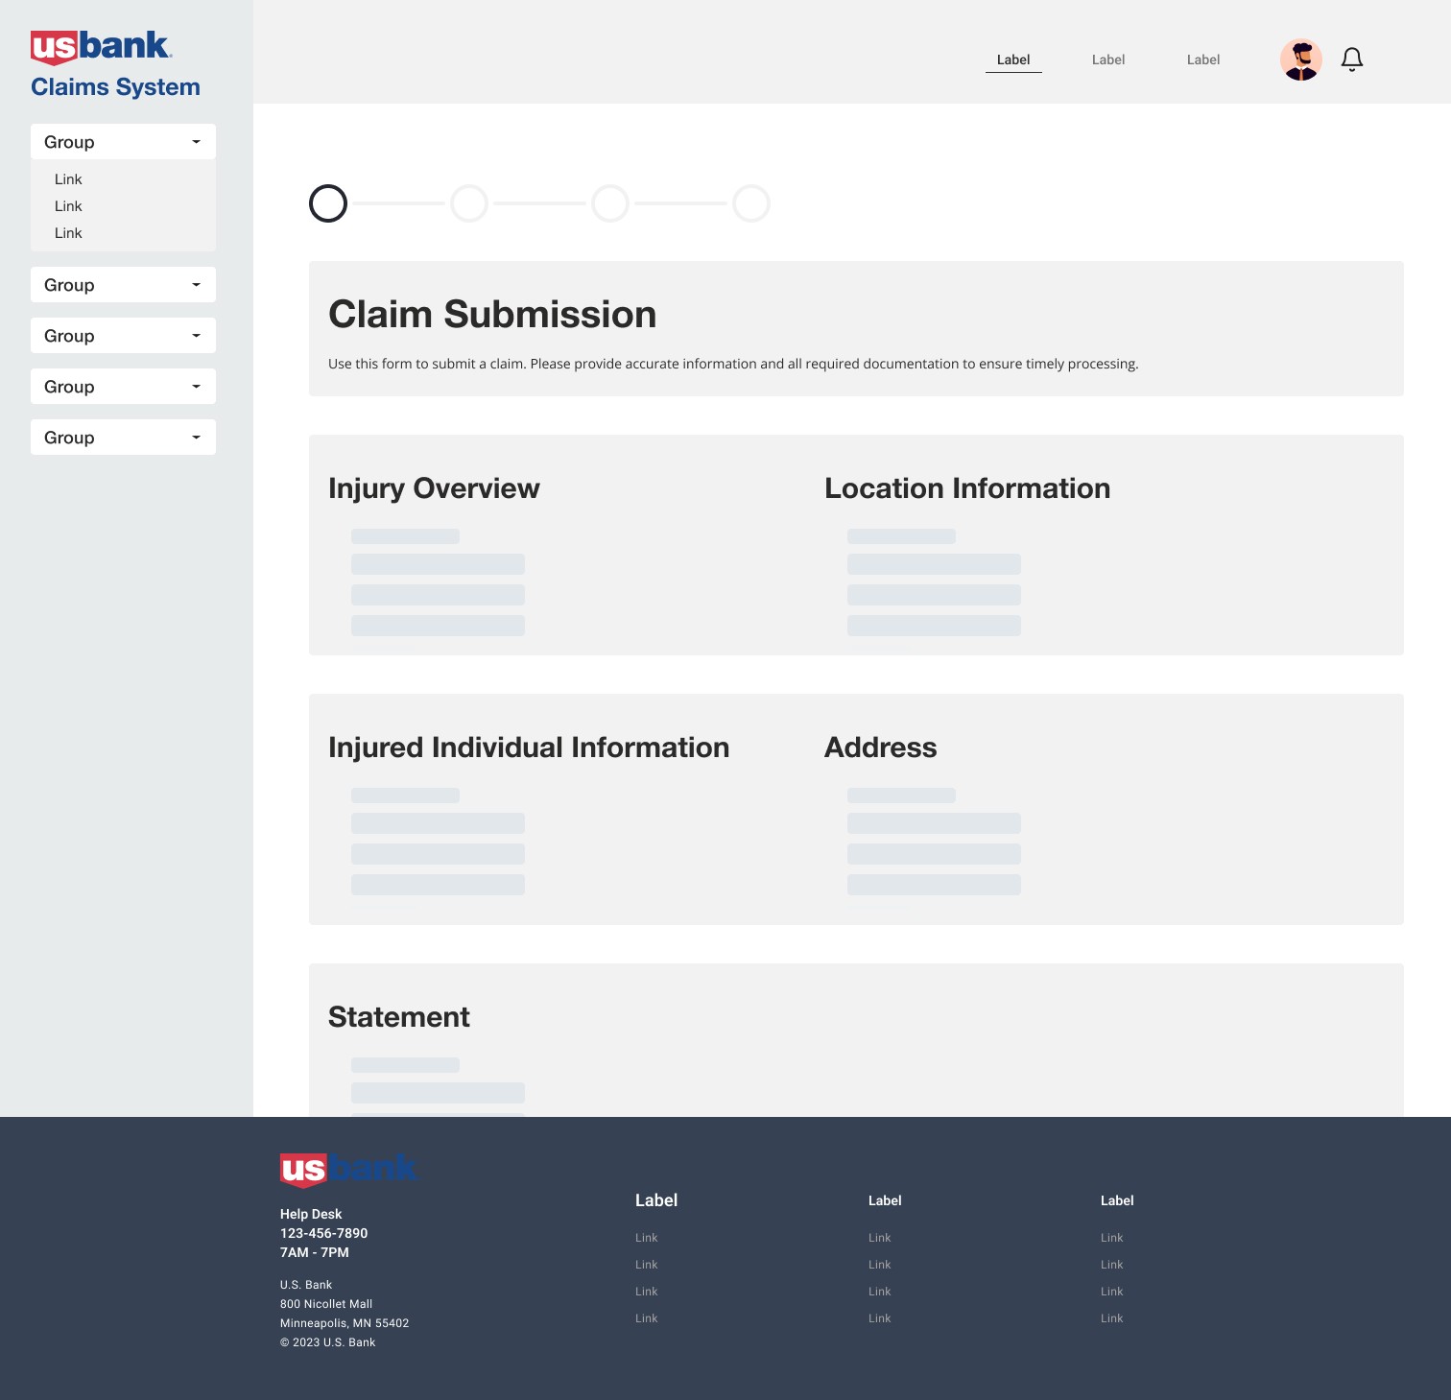Screen dimensions: 1451x1400
Task: Select the active underlined Label tab
Action: 1013,59
